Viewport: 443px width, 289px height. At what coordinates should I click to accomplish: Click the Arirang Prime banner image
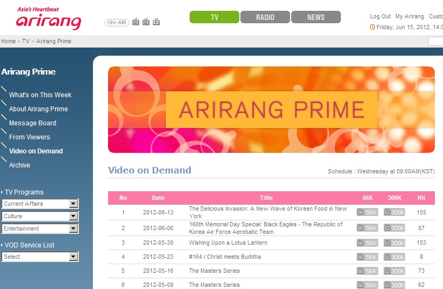click(271, 110)
